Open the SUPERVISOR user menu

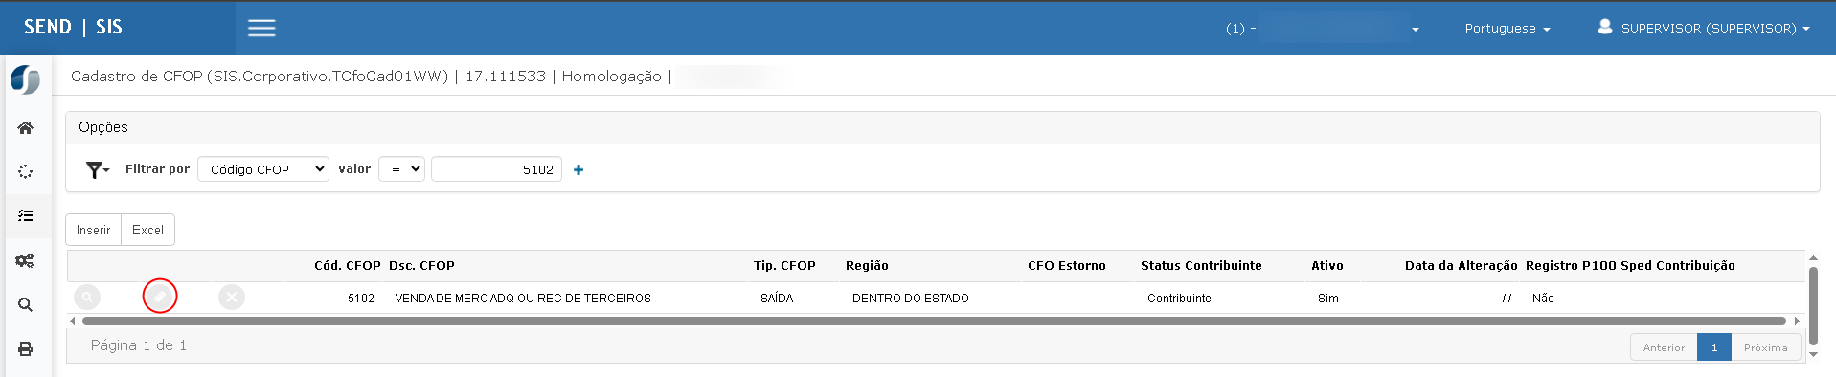(1704, 28)
